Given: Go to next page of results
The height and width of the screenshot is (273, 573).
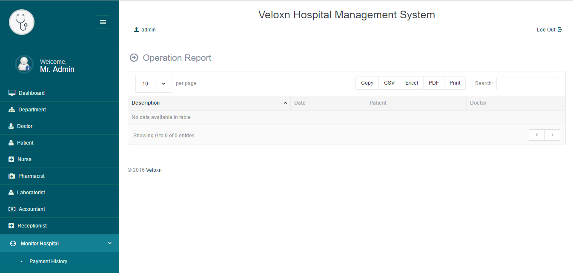Looking at the screenshot, I should pos(552,135).
